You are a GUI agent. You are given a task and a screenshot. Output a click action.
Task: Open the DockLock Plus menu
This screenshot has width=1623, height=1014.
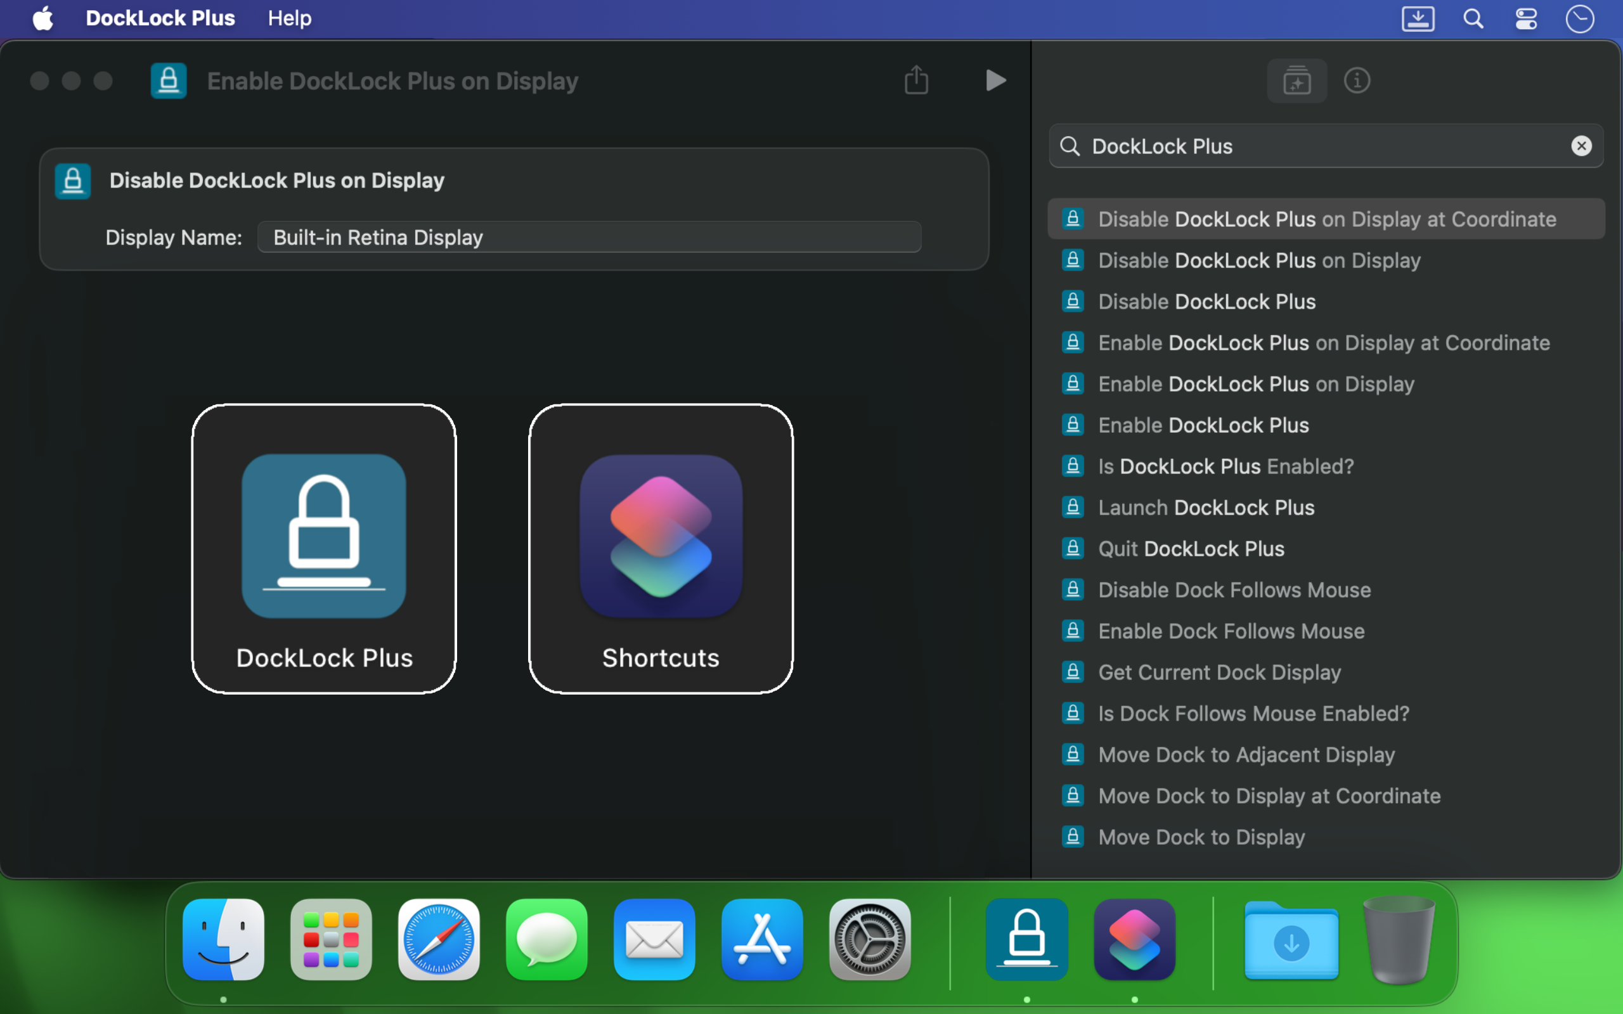[160, 18]
